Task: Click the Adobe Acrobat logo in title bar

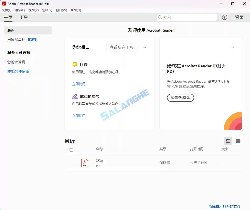Action: pos(4,4)
